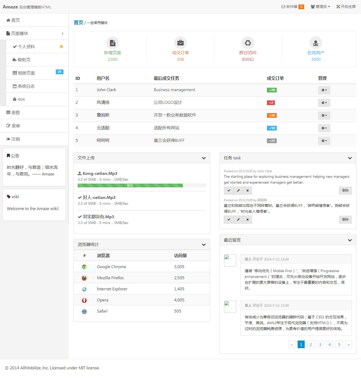Delete John Clark's task with 删除
Image resolution: width=361 pixels, height=382 pixels.
click(345, 190)
